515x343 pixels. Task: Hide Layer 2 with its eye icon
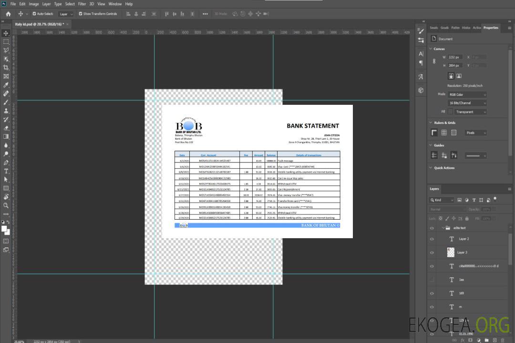[432, 239]
